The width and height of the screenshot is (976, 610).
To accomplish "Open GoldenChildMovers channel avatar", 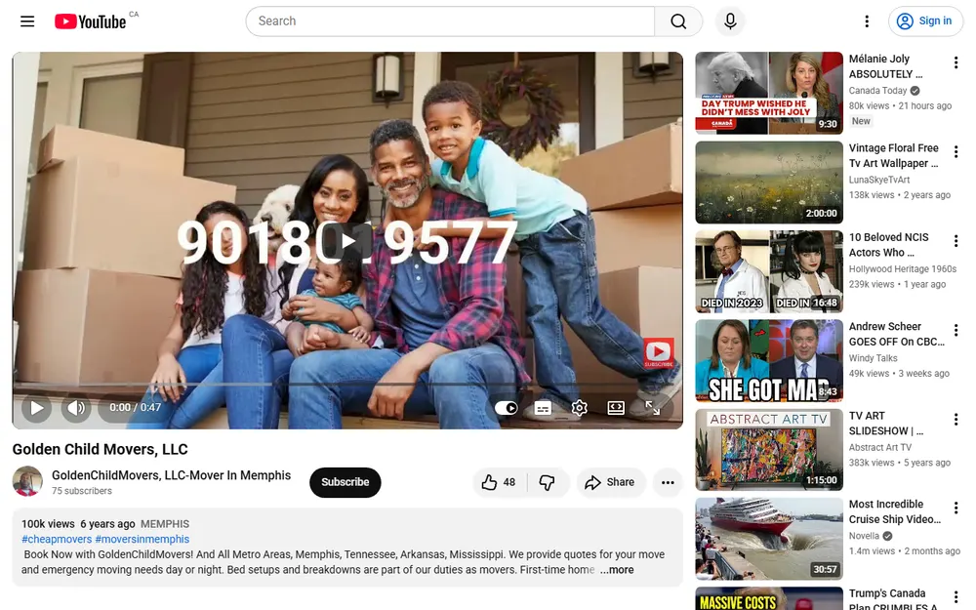I will pos(27,482).
